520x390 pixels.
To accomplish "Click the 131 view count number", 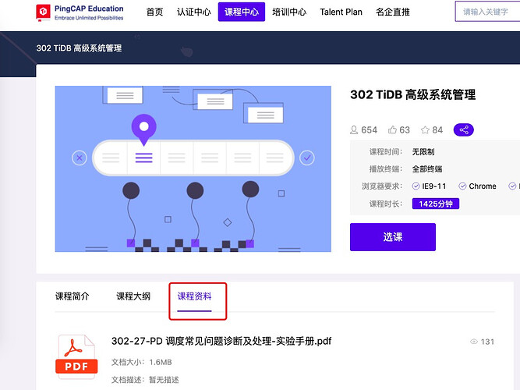I will tap(487, 342).
